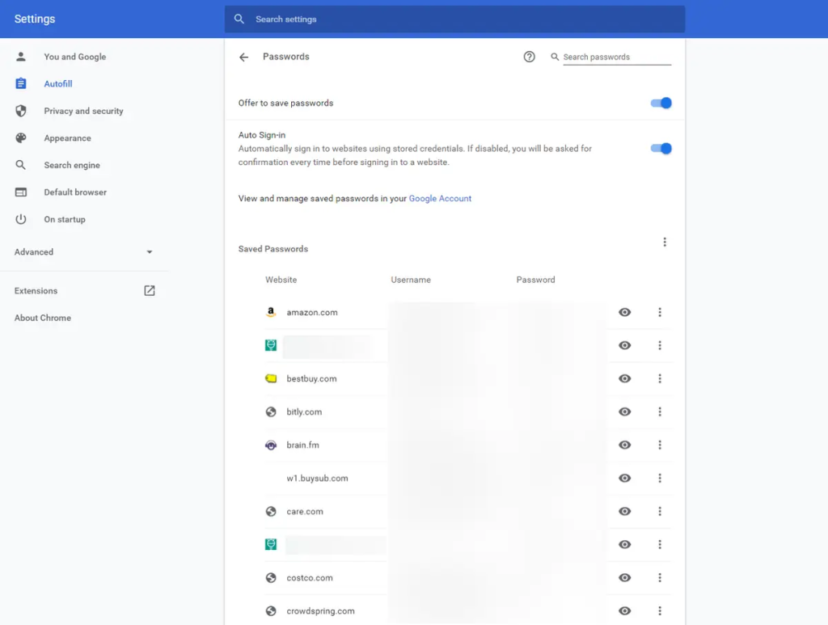
Task: Click the globe favicon beside crowdspring.com
Action: [x=271, y=610]
